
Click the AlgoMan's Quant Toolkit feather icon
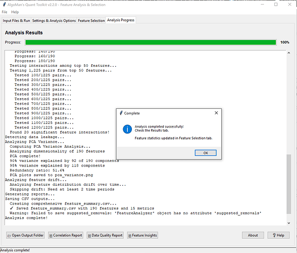pyautogui.click(x=4, y=5)
